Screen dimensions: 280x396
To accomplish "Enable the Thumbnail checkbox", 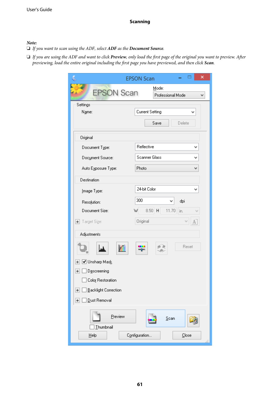I will tap(92, 327).
